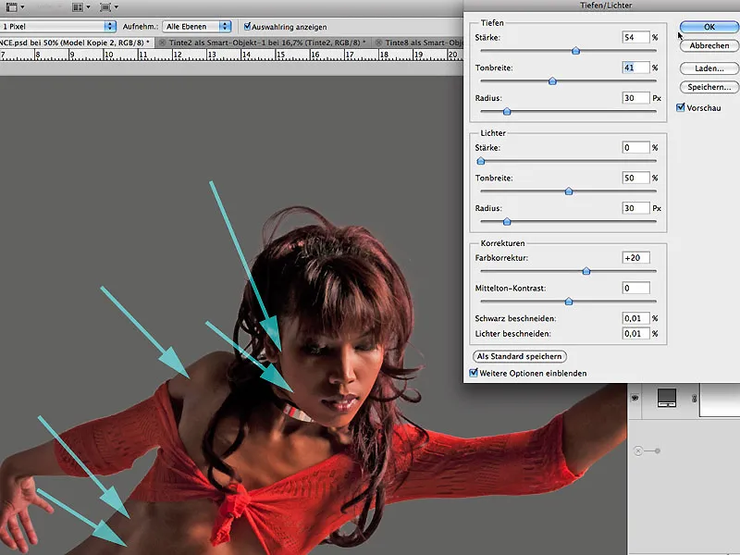Click the Laden... button
This screenshot has width=740, height=555.
pyautogui.click(x=709, y=68)
